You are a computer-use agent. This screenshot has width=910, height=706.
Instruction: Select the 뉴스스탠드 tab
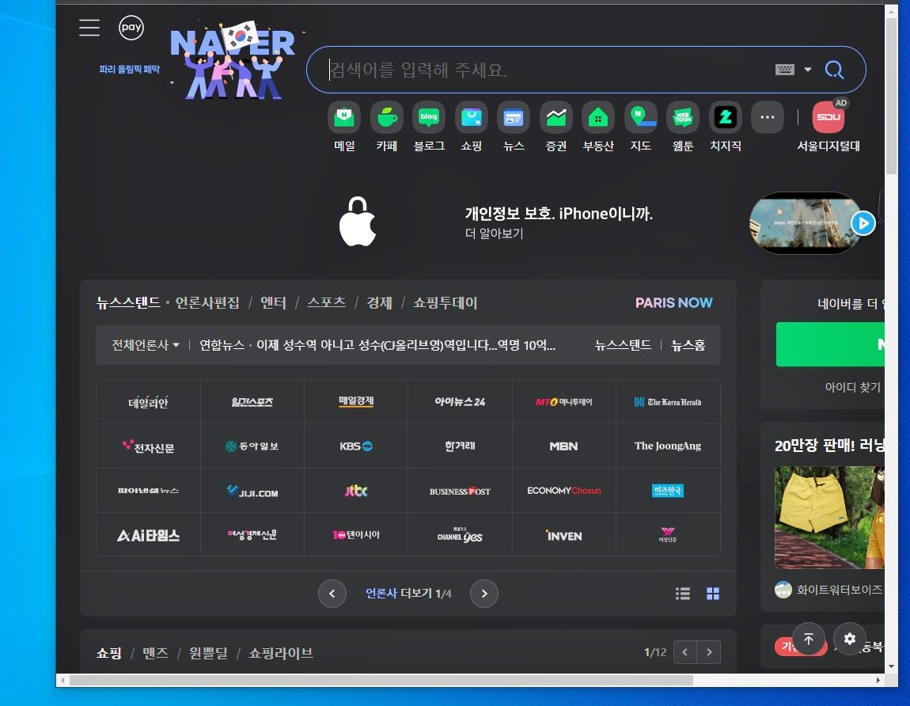(127, 302)
